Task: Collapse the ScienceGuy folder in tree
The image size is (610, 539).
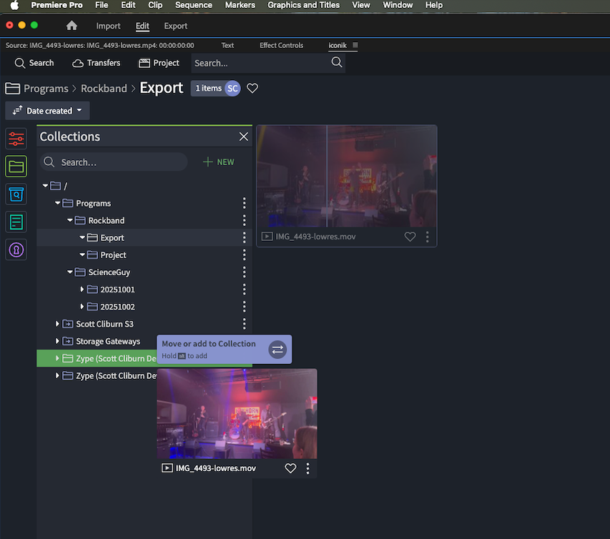Action: (x=70, y=272)
